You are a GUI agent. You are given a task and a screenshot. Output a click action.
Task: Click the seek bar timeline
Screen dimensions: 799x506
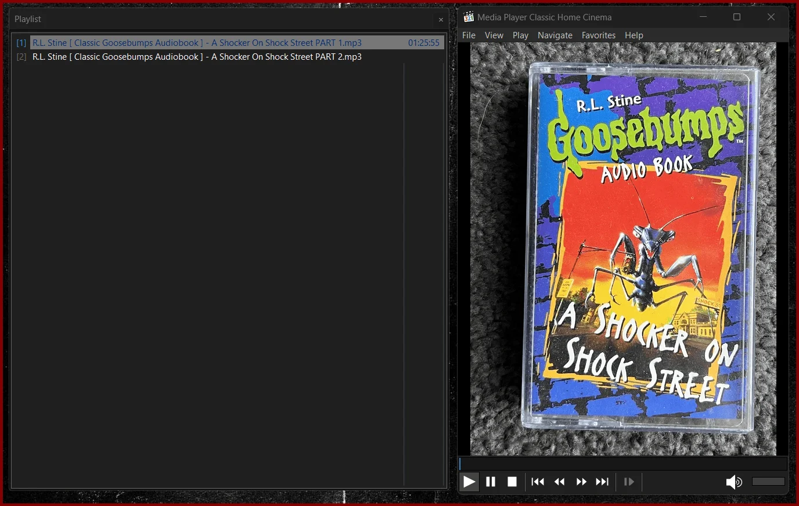[623, 464]
